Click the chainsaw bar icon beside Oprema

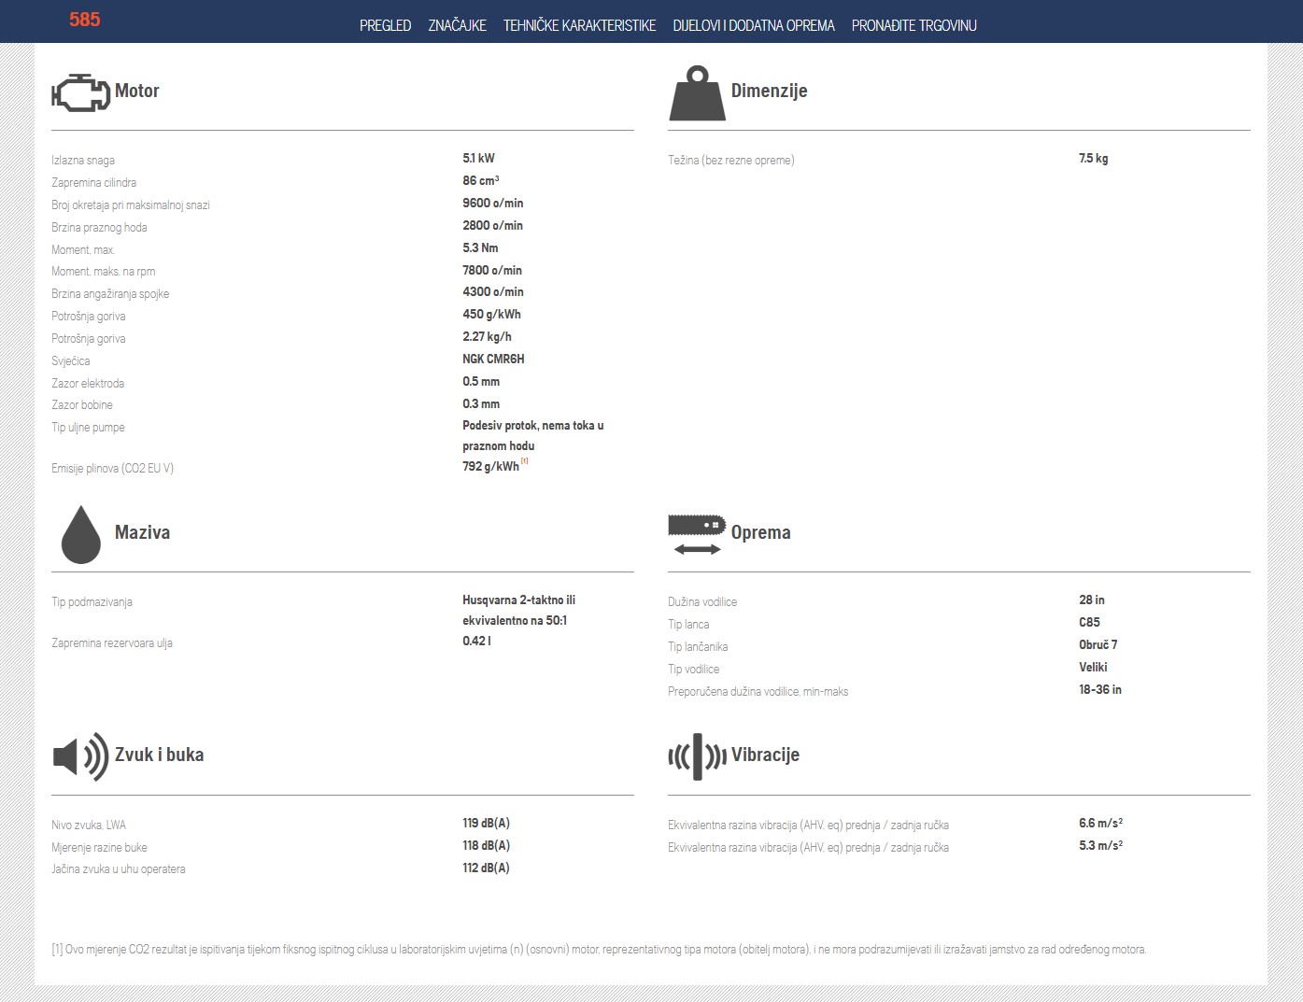[x=697, y=534]
